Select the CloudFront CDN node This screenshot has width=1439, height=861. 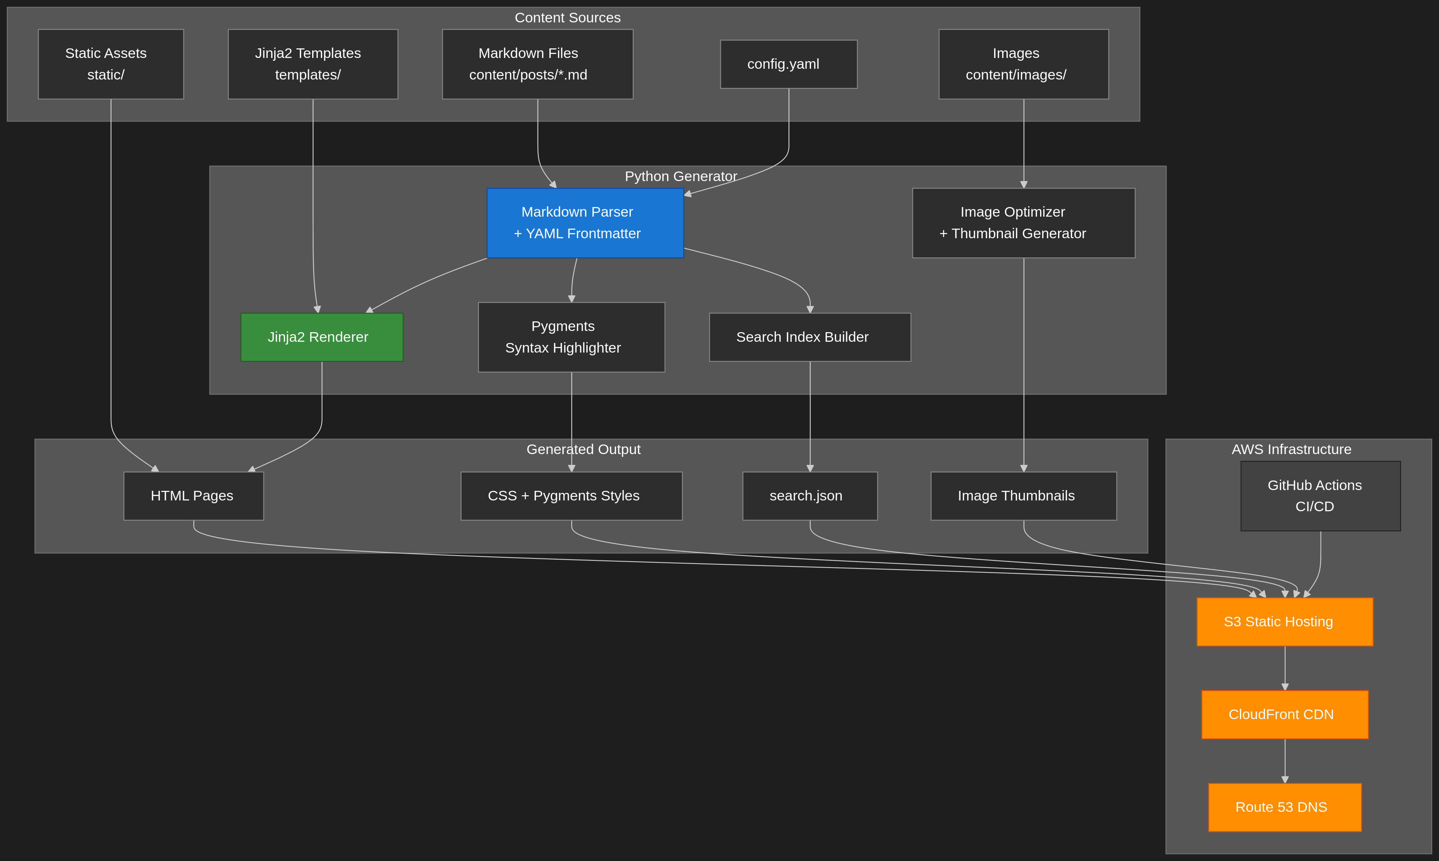click(1284, 714)
